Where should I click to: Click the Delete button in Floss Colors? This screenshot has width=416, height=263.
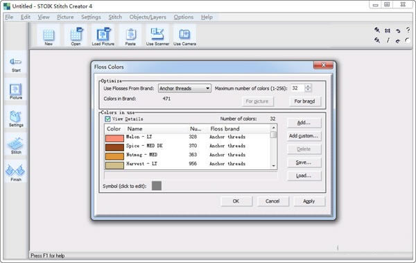point(304,149)
